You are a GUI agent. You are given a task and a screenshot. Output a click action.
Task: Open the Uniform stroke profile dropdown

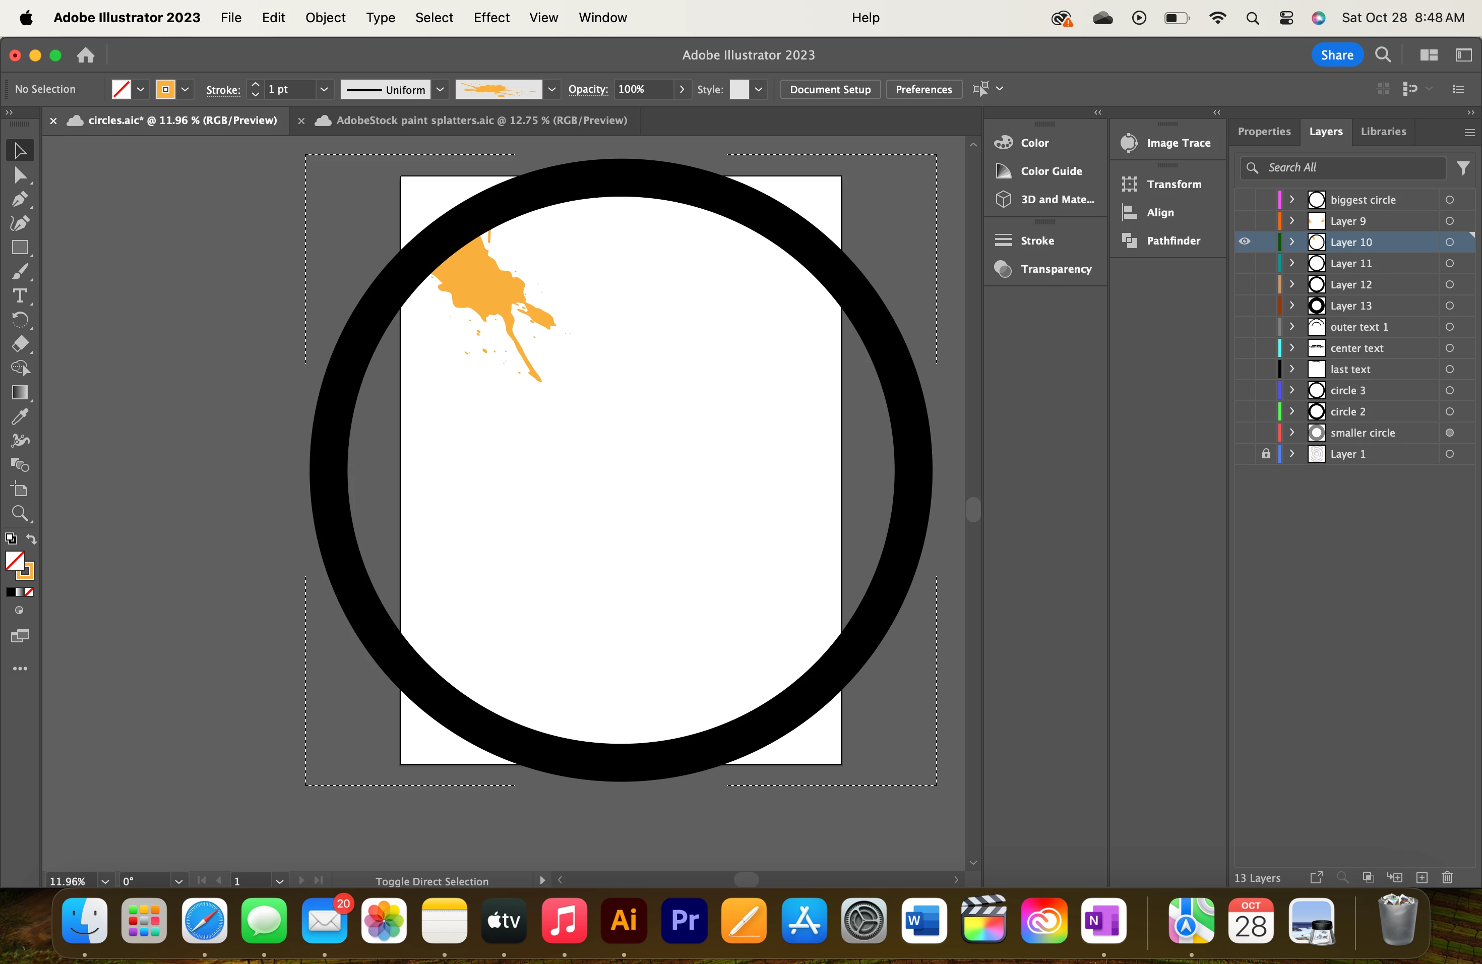(440, 89)
